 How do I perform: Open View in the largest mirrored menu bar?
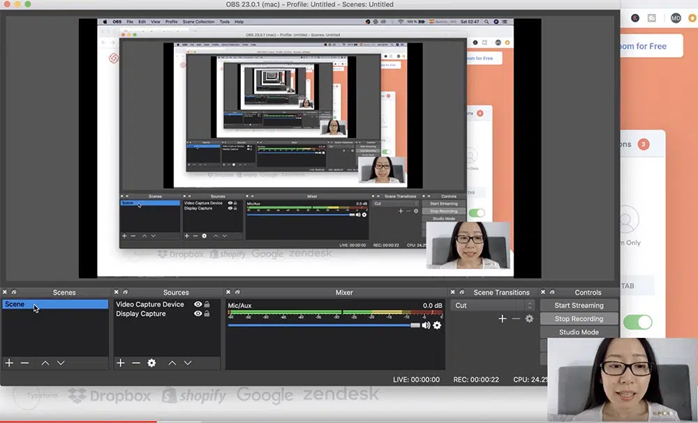[156, 22]
